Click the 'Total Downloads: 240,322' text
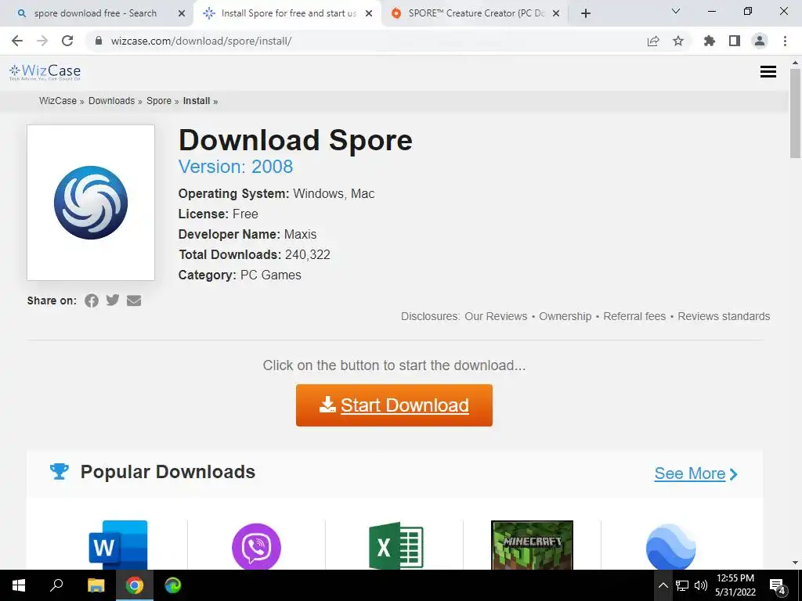The width and height of the screenshot is (802, 601). tap(255, 254)
